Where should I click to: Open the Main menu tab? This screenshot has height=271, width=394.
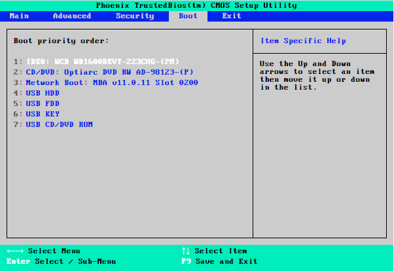pos(19,16)
